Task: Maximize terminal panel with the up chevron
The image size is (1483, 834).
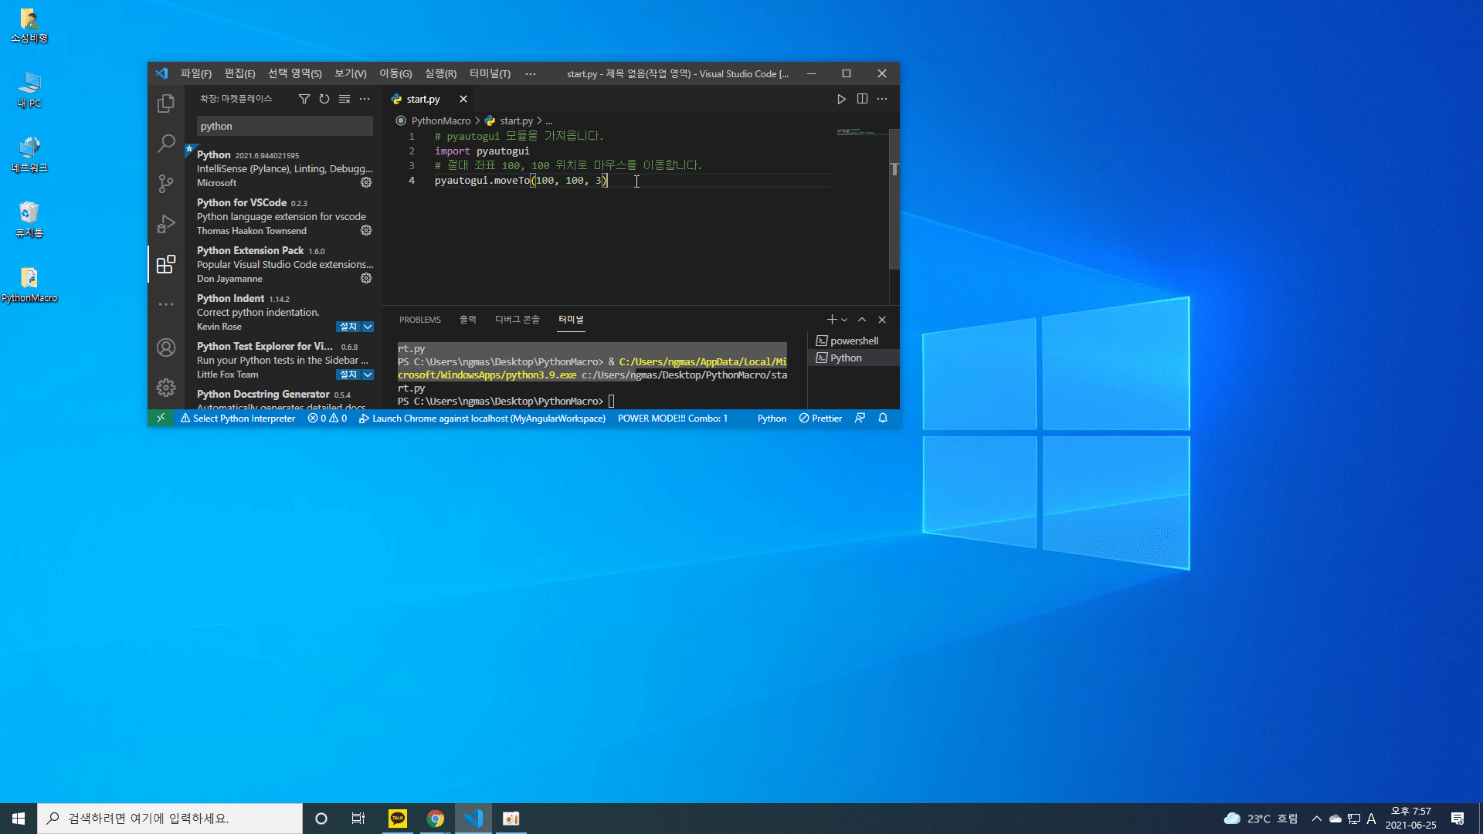Action: pos(862,320)
